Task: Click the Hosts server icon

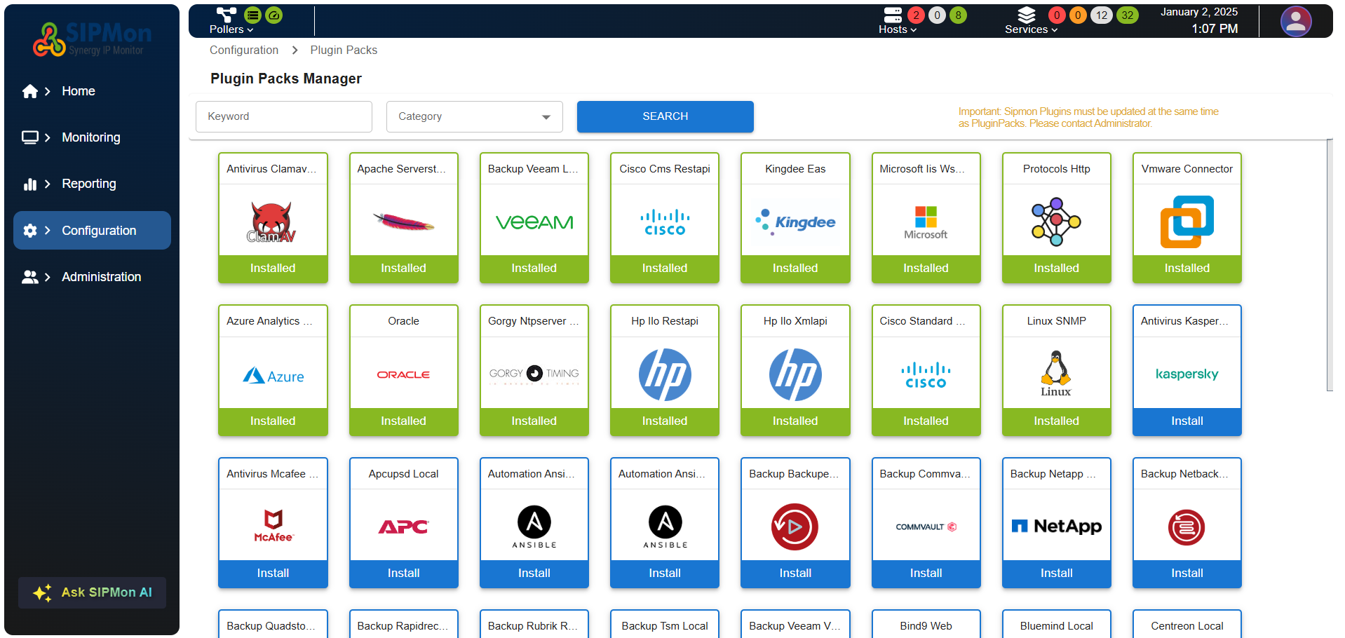Action: [x=893, y=14]
